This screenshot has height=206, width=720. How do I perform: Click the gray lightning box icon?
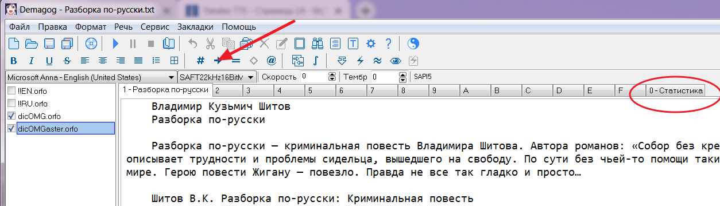point(413,61)
